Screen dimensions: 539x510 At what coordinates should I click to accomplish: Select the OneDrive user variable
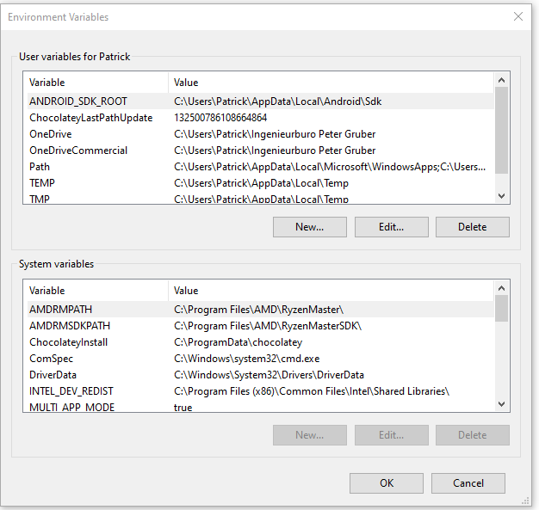click(261, 134)
